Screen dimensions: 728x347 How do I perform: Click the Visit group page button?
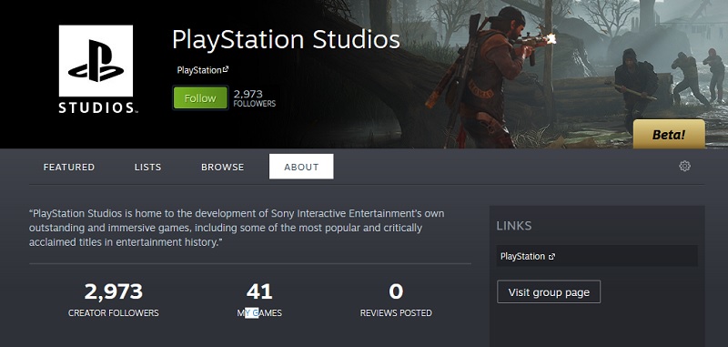point(549,292)
